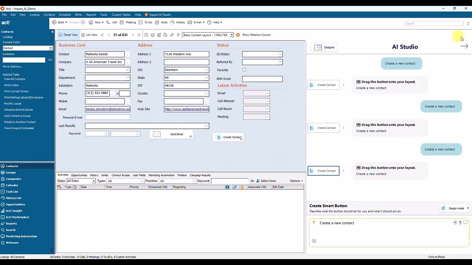Click the microphone icon in prompt box
The height and width of the screenshot is (265, 472).
[460, 223]
